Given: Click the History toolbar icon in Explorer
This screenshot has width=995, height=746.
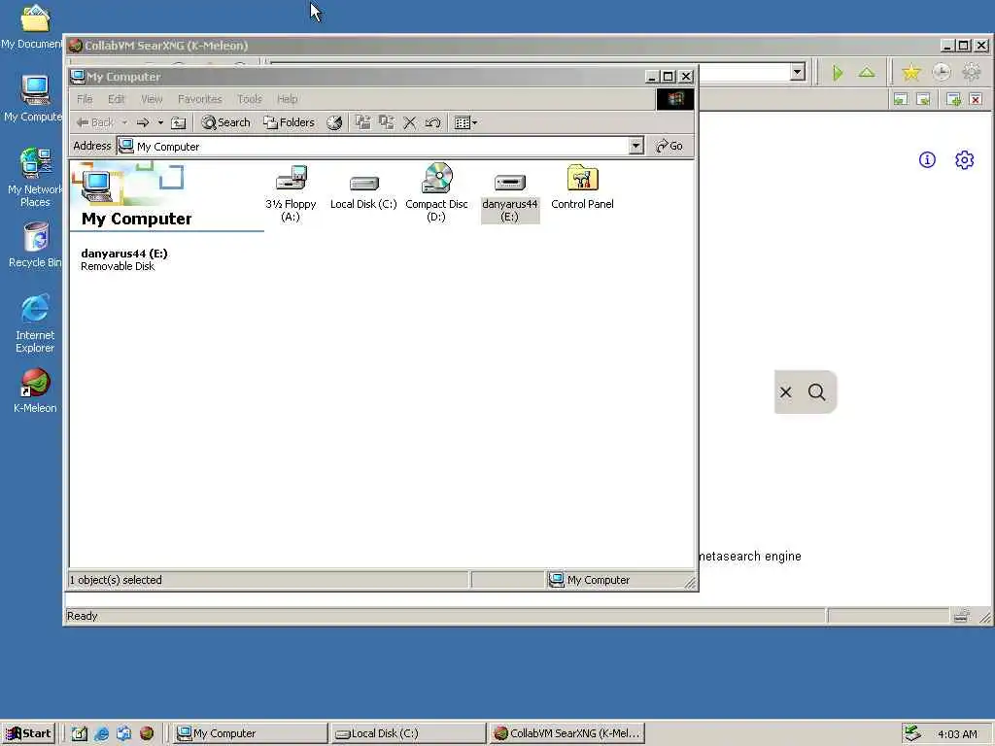Looking at the screenshot, I should click(334, 122).
